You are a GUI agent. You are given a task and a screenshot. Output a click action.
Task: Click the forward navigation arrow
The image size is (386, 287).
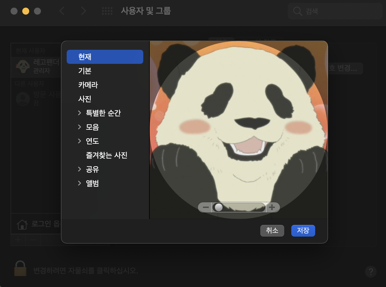point(84,11)
